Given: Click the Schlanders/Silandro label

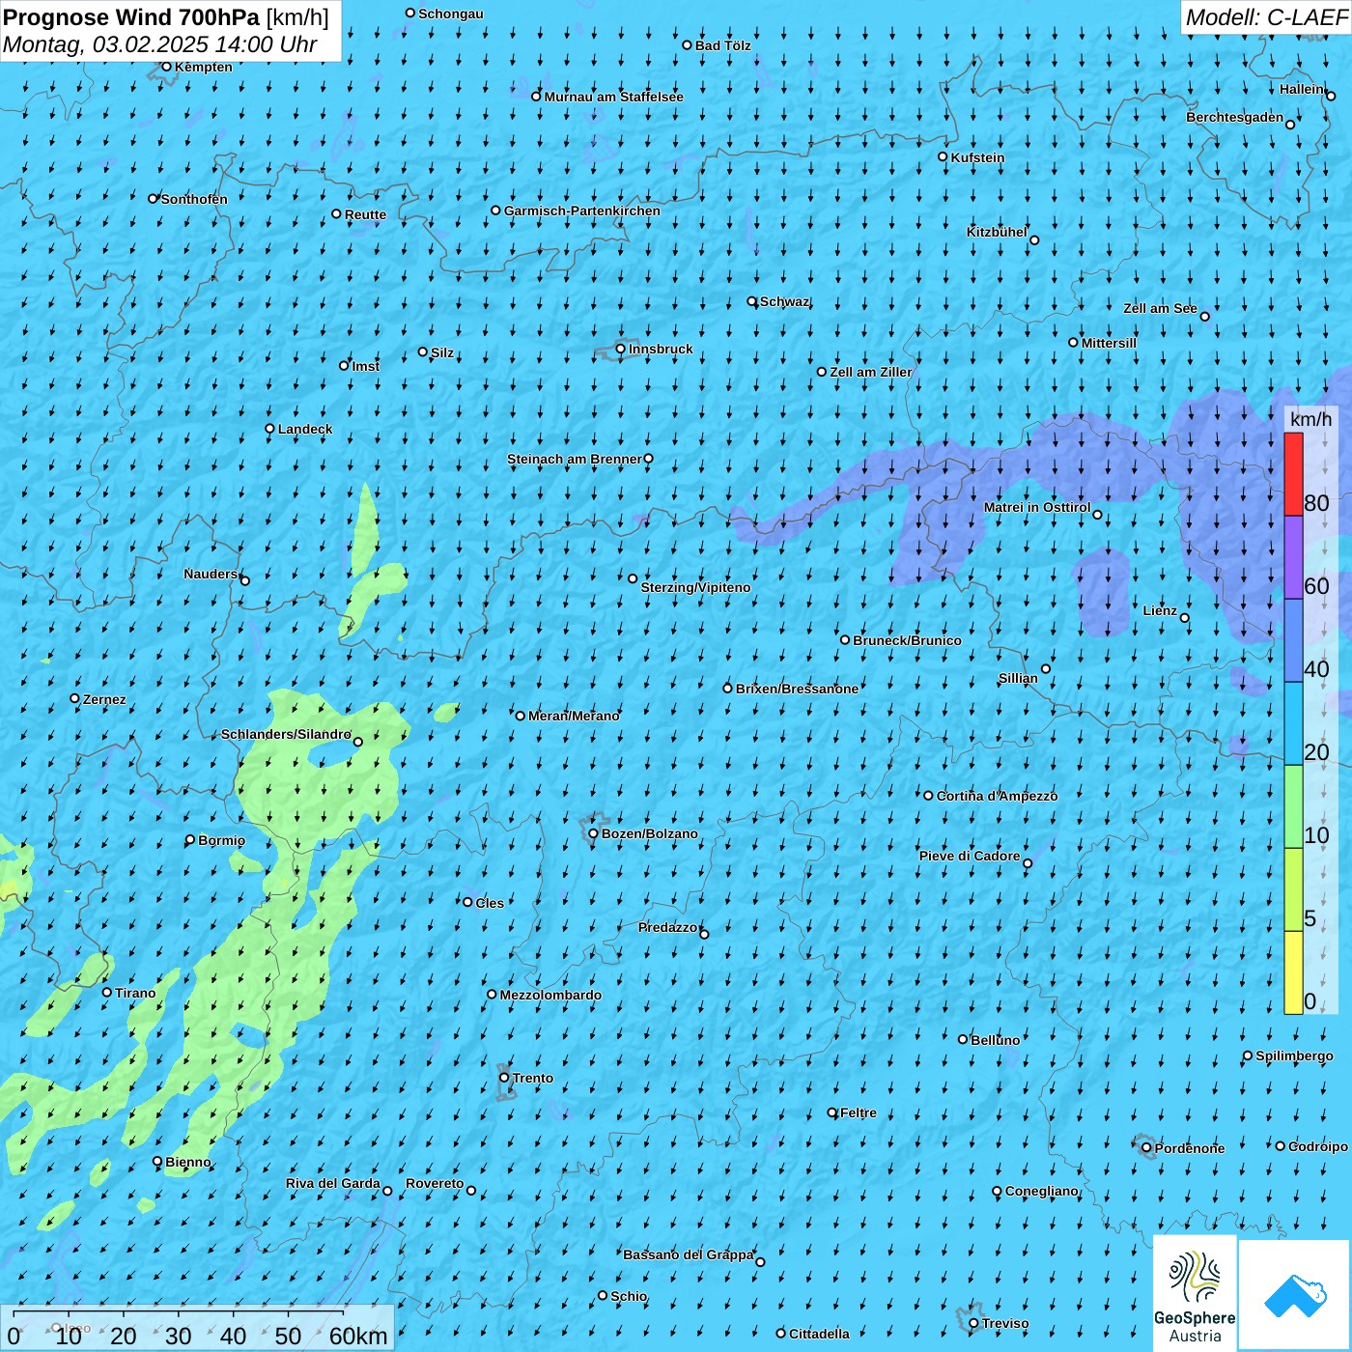Looking at the screenshot, I should click(286, 734).
